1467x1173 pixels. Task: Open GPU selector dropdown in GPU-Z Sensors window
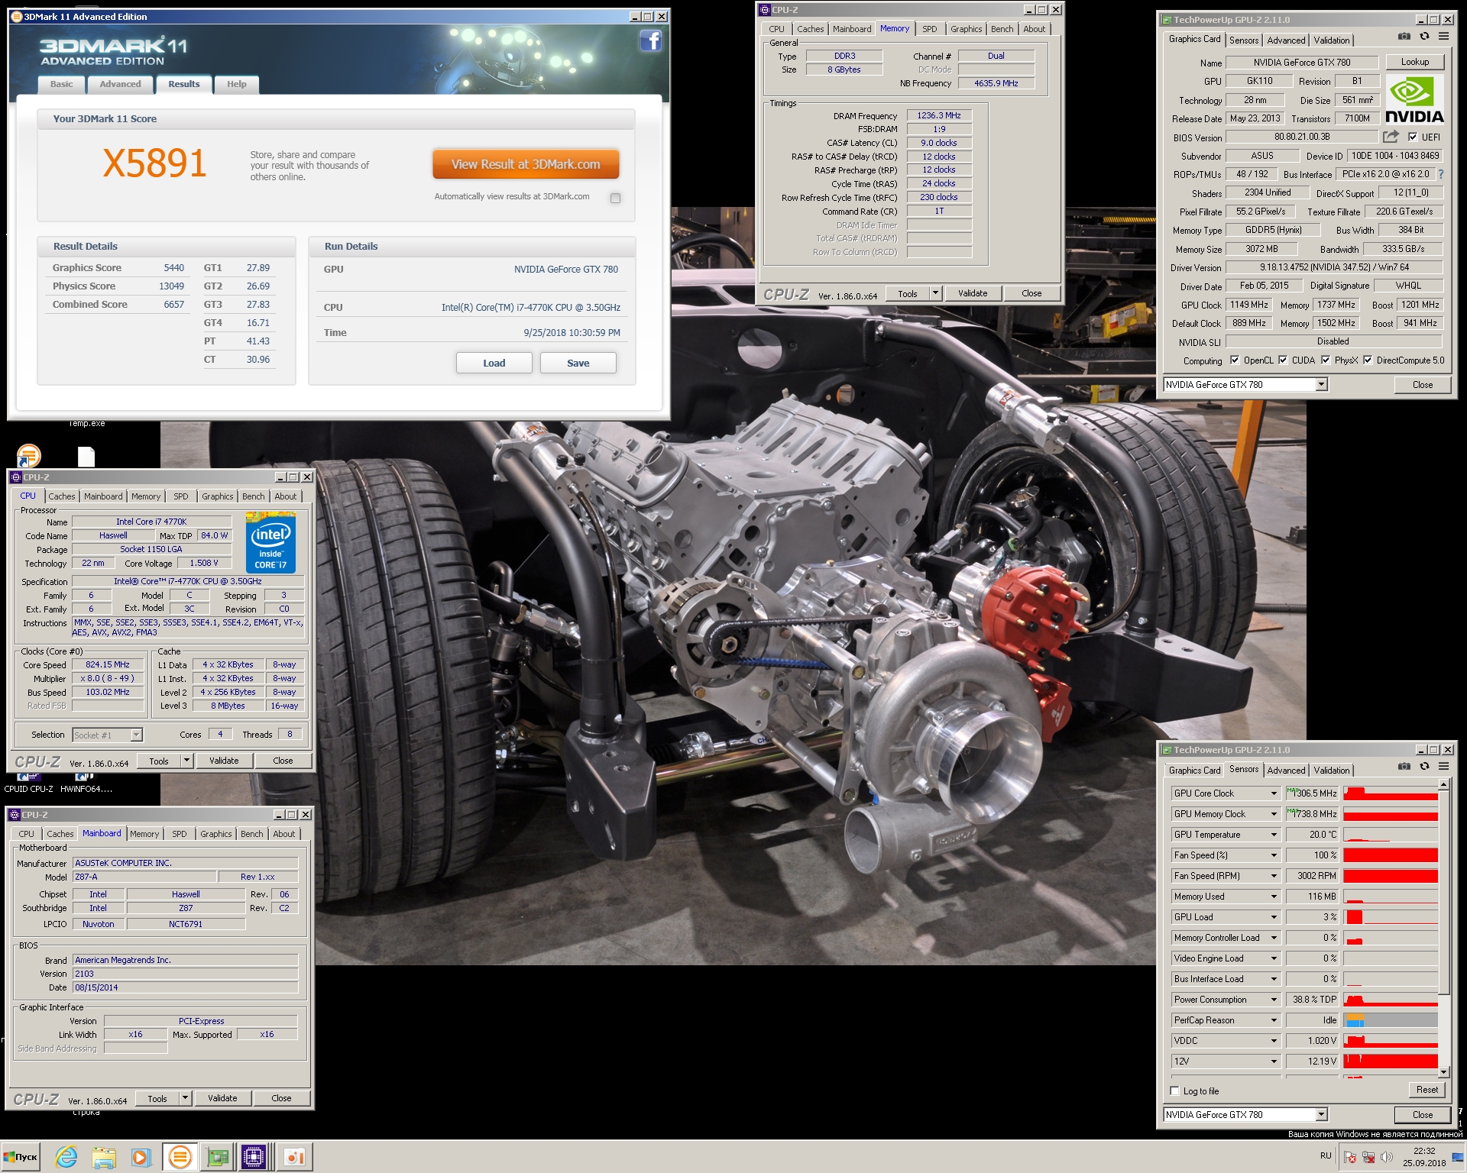point(1321,1115)
